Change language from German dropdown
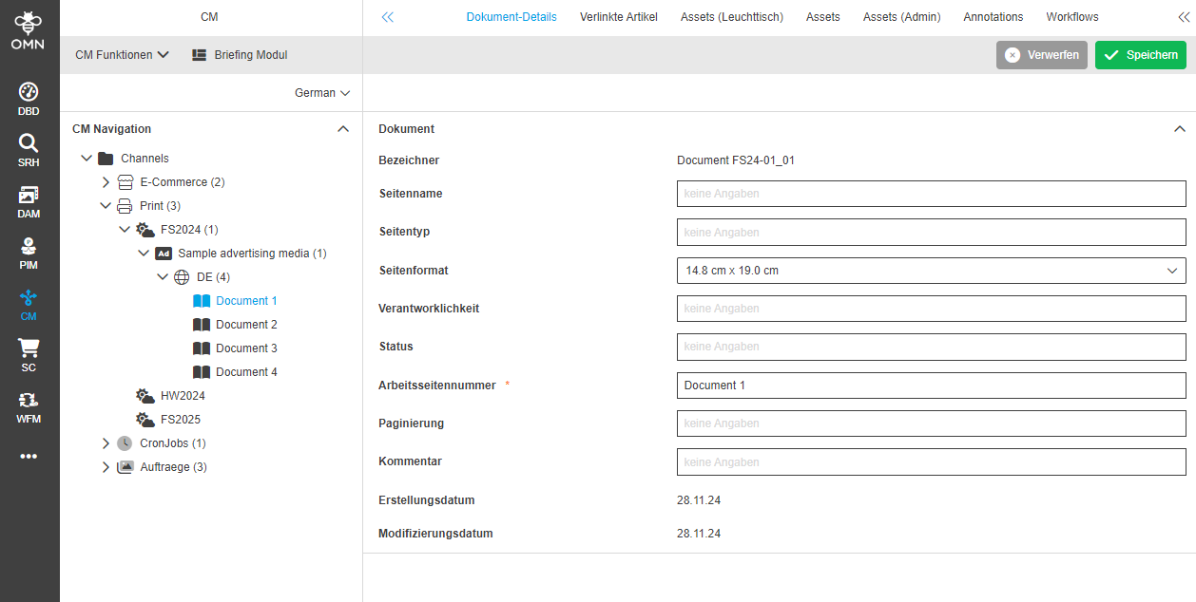Screen dimensions: 1196x602 click(322, 93)
